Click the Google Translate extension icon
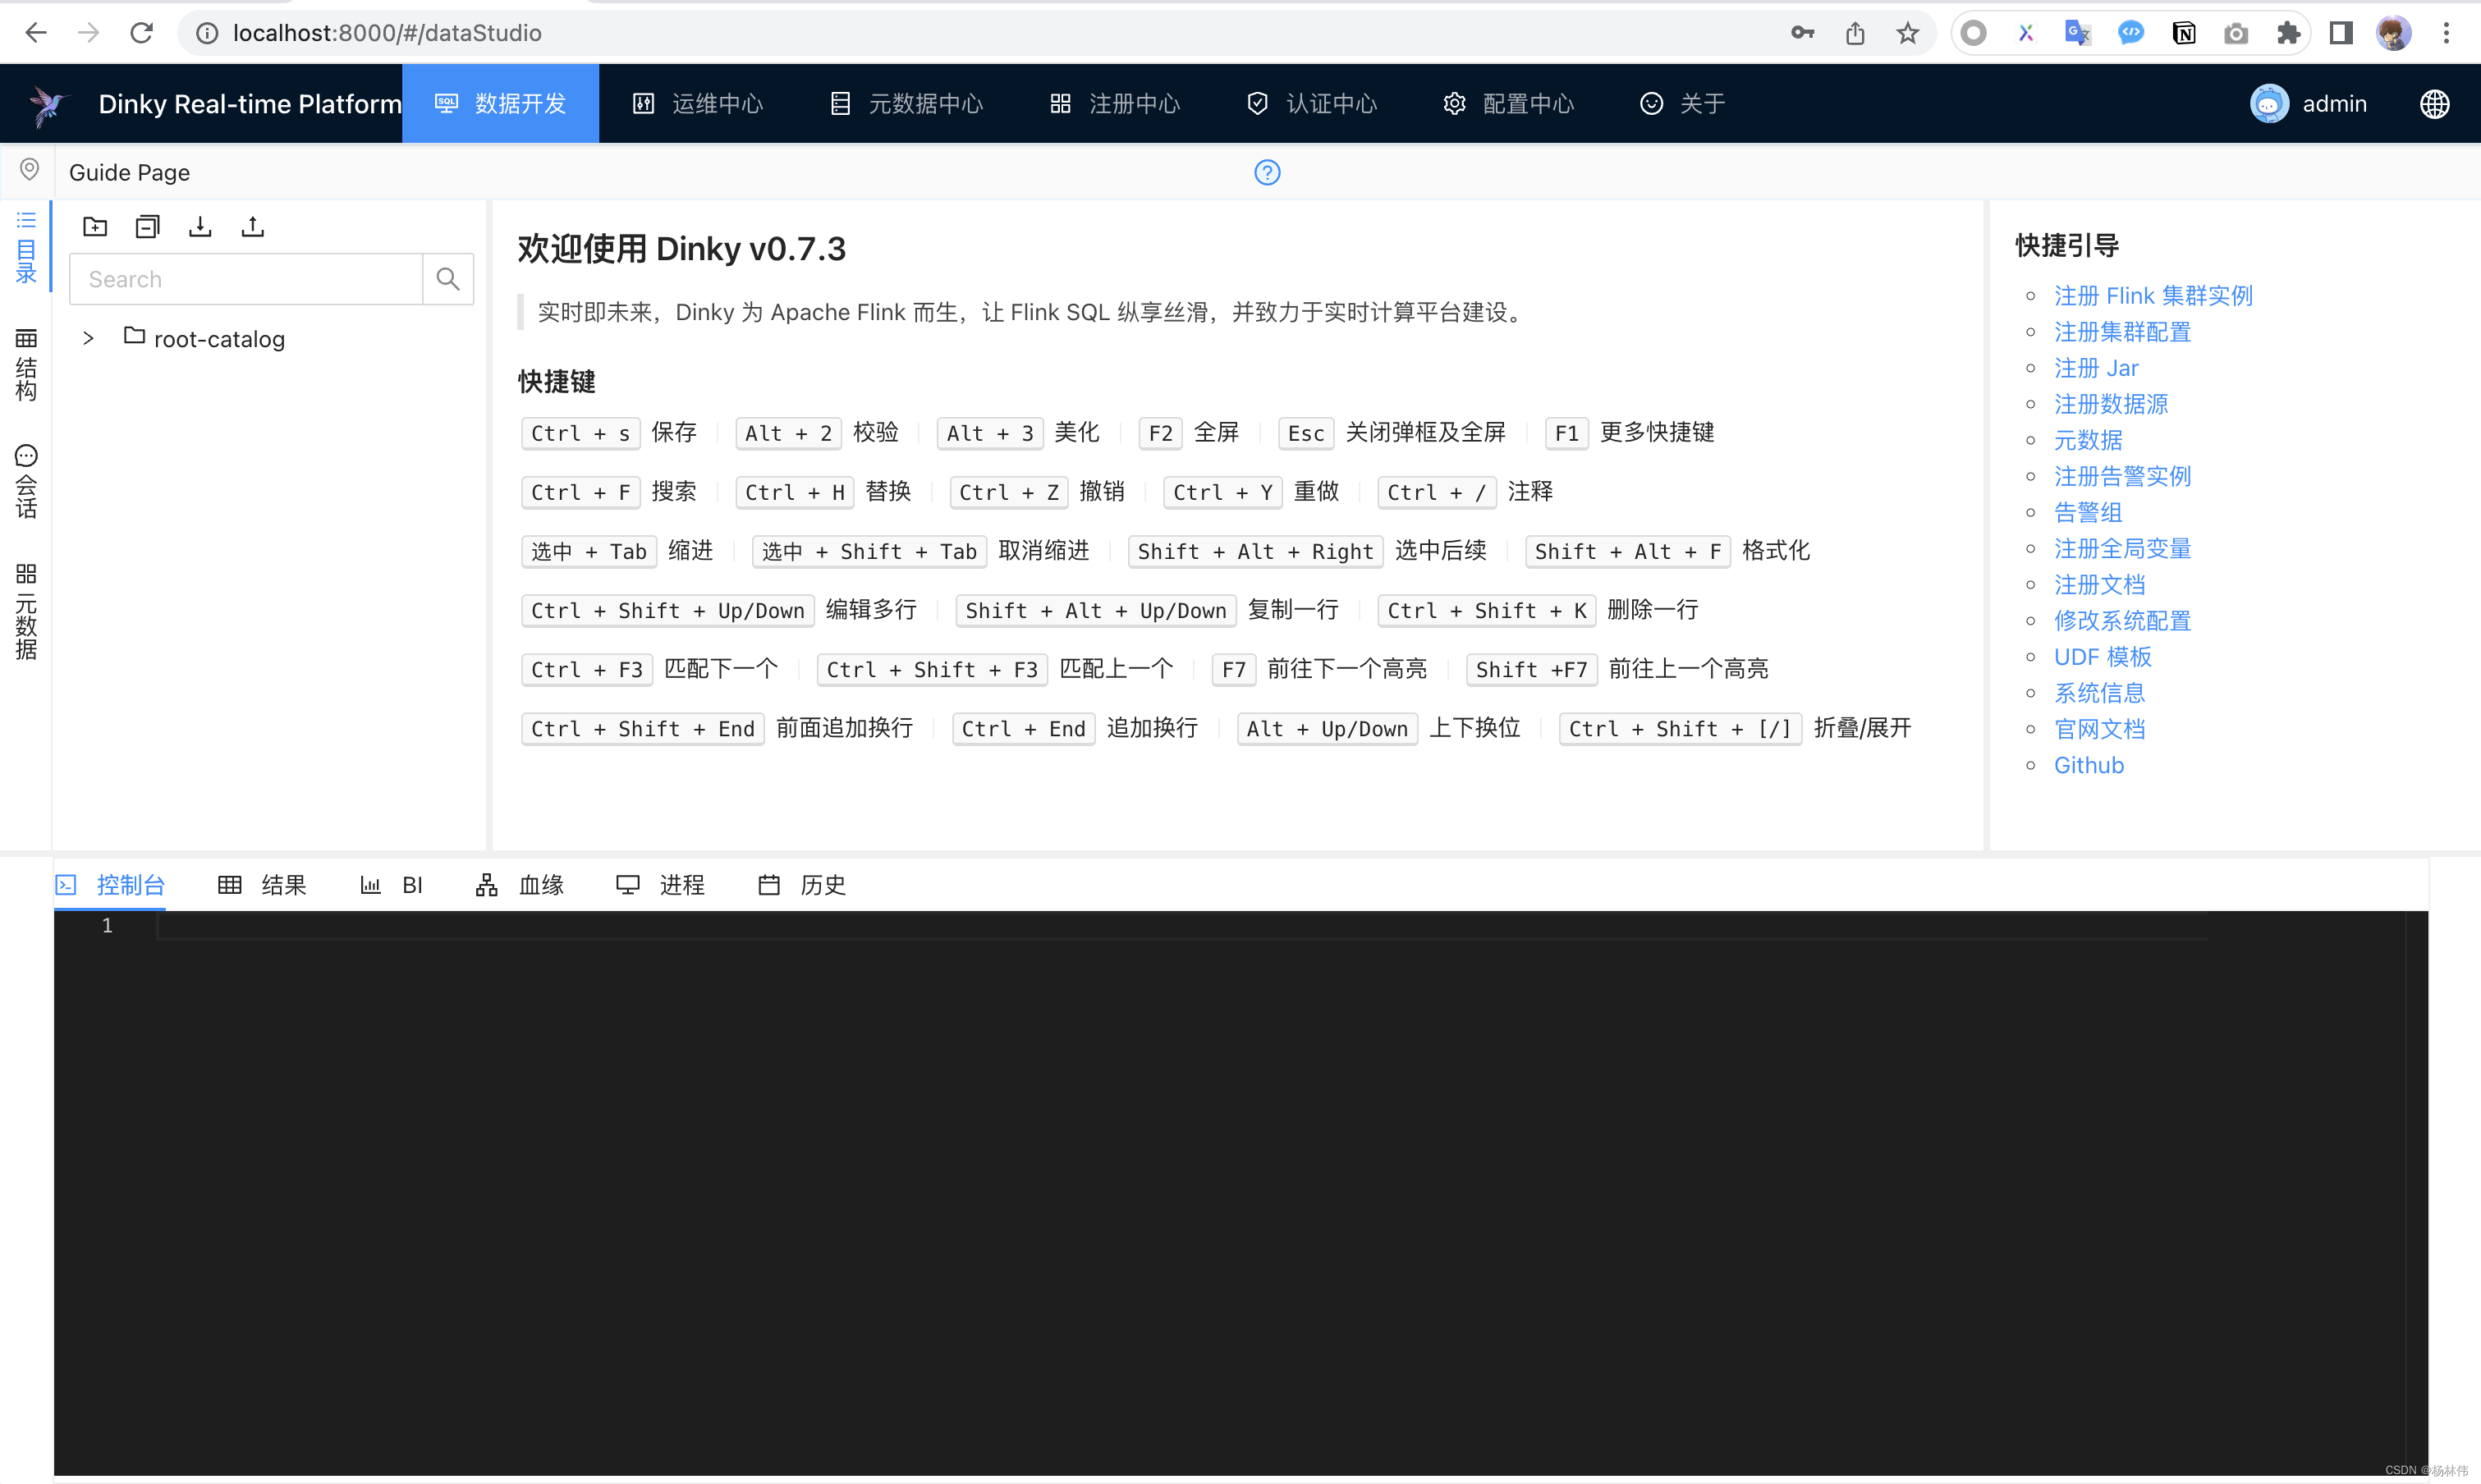Viewport: 2481px width, 1484px height. [x=2078, y=33]
